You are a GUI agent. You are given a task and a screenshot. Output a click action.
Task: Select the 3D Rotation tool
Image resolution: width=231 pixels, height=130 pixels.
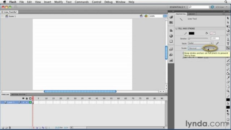point(228,31)
